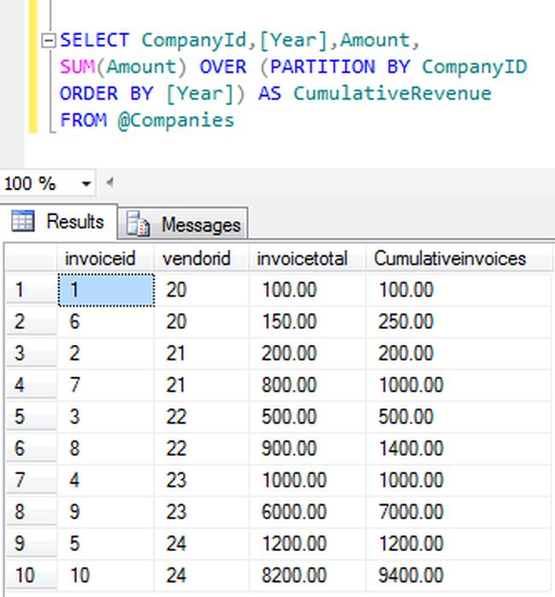Select the vendorid column header
The height and width of the screenshot is (597, 555).
(x=202, y=259)
